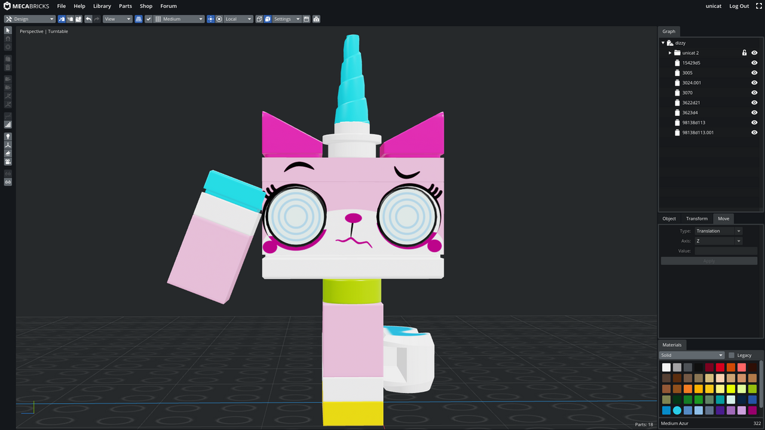Toggle visibility of unicat 2 group

[x=754, y=53]
